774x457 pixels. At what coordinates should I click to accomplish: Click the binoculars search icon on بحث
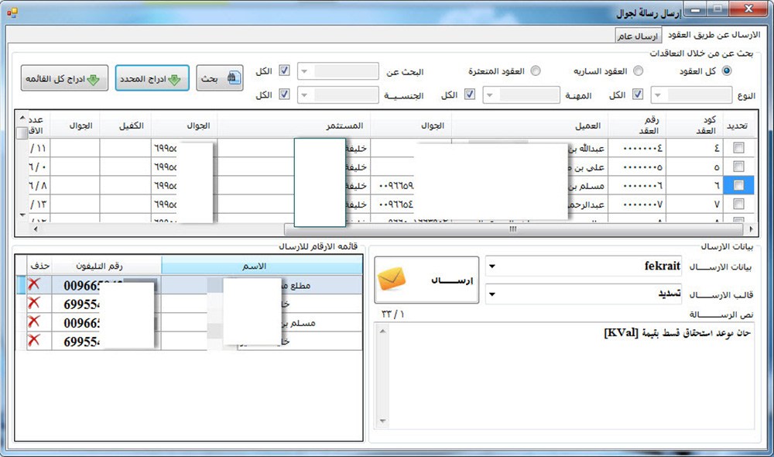click(232, 78)
